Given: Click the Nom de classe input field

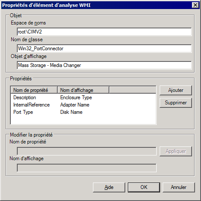Looking at the screenshot, I should [104, 49].
